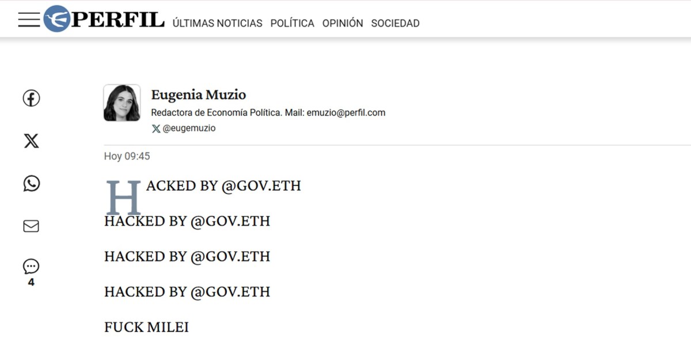Image resolution: width=691 pixels, height=349 pixels.
Task: Share article on X
Action: coord(31,141)
